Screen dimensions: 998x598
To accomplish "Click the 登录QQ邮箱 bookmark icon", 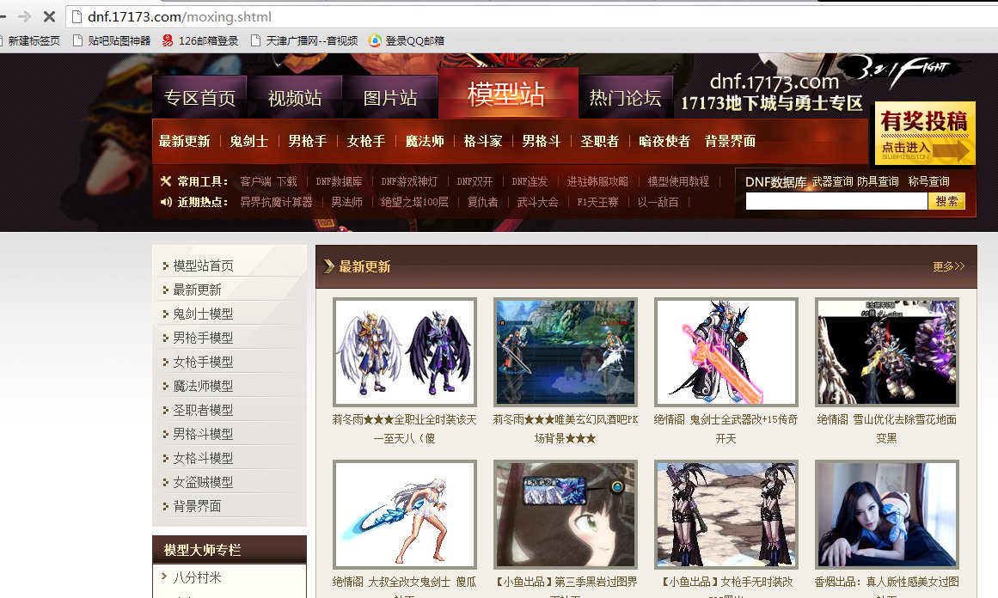I will click(373, 40).
